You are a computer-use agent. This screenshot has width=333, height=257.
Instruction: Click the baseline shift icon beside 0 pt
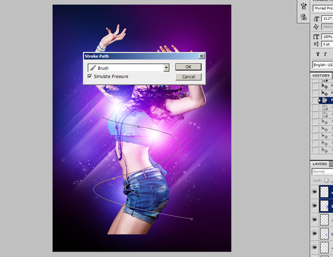click(x=316, y=44)
